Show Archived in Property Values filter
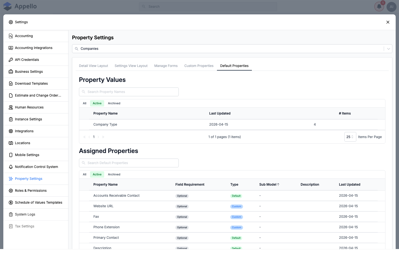This screenshot has height=254, width=399. 114,103
